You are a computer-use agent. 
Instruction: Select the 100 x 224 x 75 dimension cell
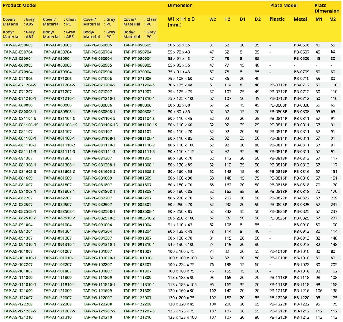click(181, 264)
